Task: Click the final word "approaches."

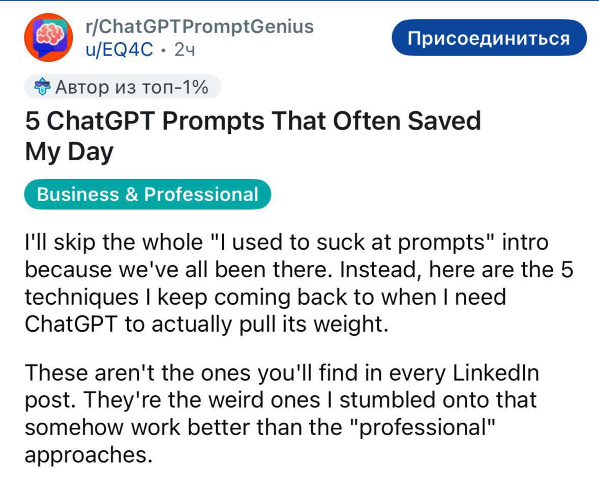Action: point(88,454)
